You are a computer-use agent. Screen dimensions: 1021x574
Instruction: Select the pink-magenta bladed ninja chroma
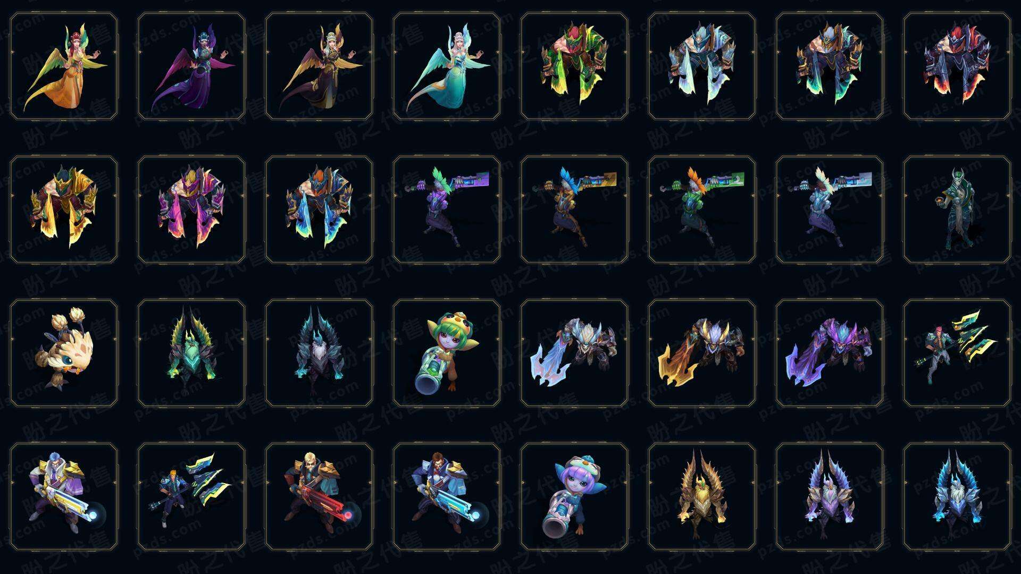[x=191, y=209]
